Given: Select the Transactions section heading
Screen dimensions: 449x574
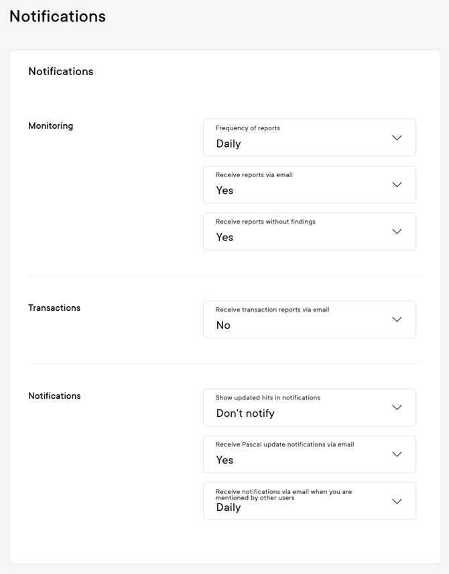Looking at the screenshot, I should point(54,308).
